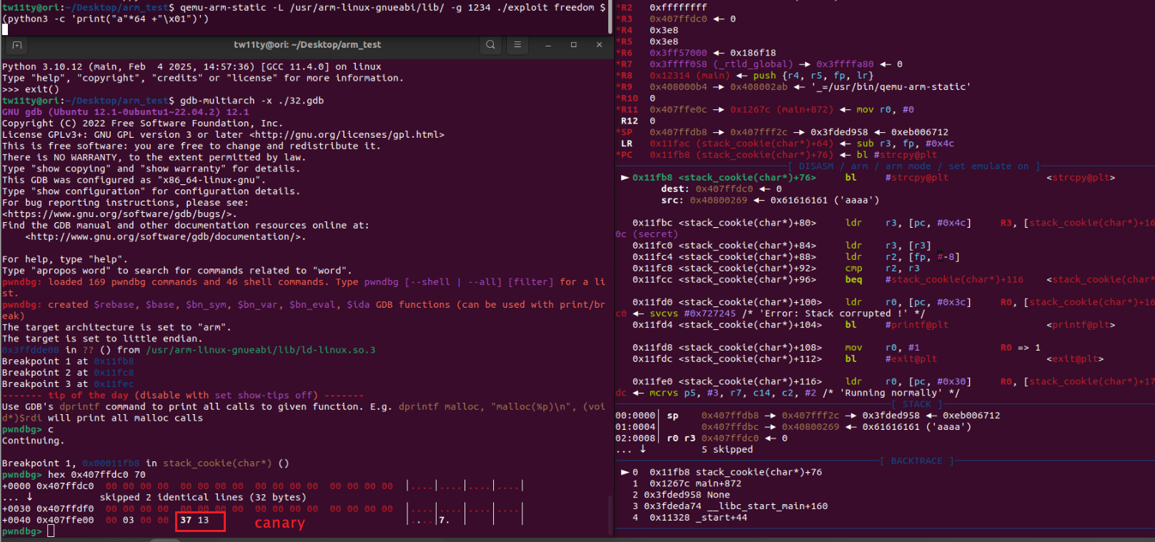1155x542 pixels.
Task: Click the 'Breakpoint 1 at 0x11fb8' line
Action: point(68,361)
